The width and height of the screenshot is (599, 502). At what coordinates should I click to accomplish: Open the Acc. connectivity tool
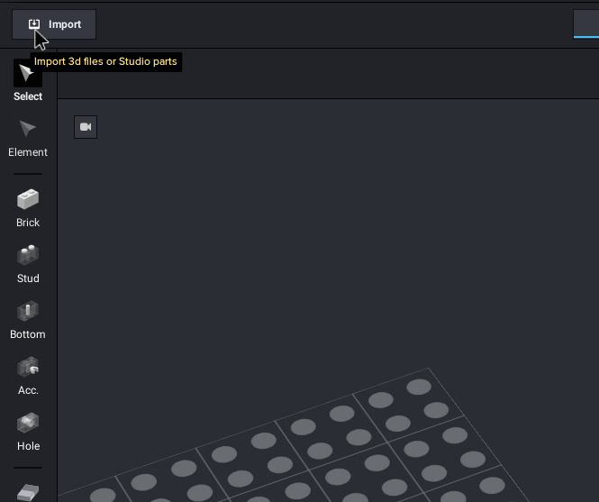click(x=28, y=376)
